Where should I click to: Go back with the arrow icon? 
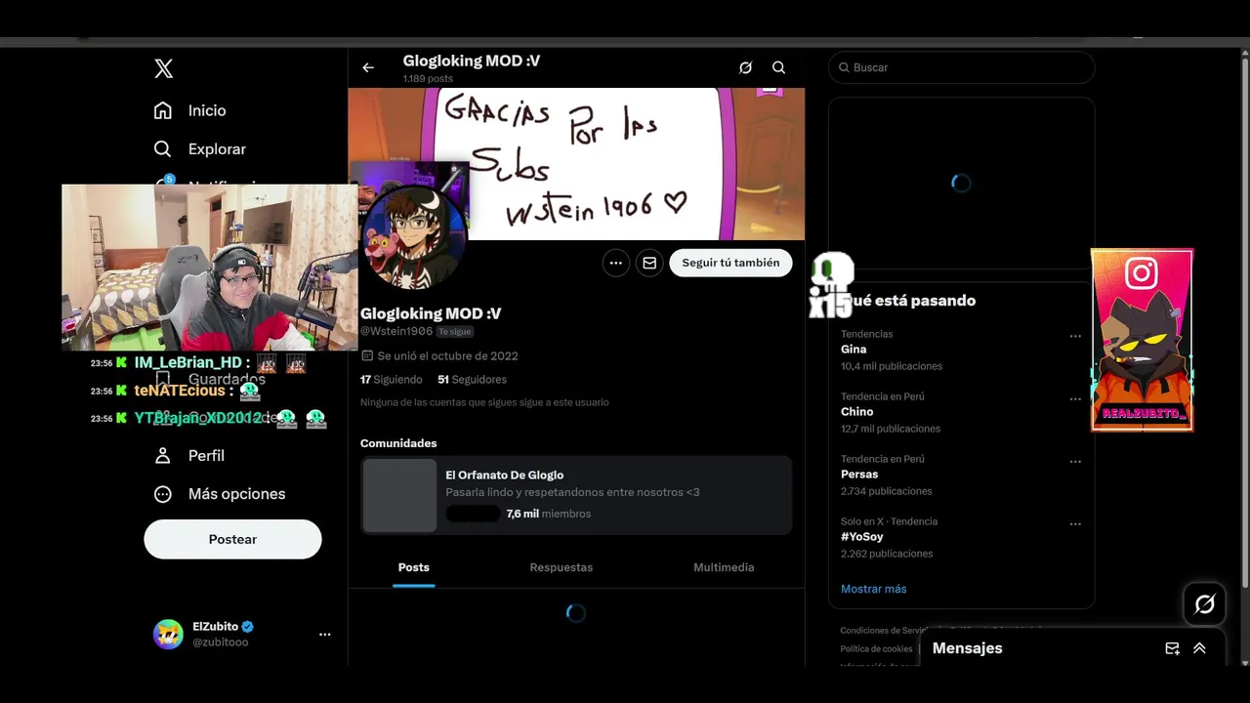pyautogui.click(x=368, y=67)
